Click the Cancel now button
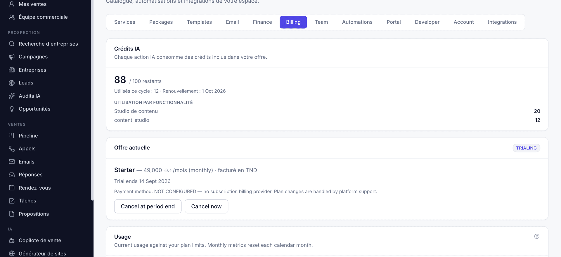This screenshot has width=561, height=257. (x=206, y=206)
